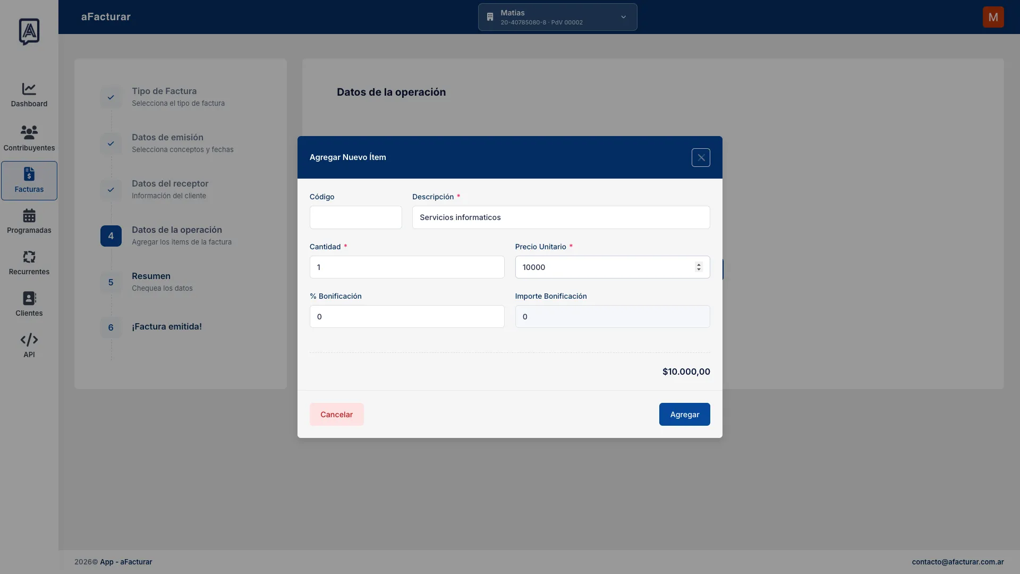
Task: Click step 5 number badge
Action: click(x=111, y=282)
